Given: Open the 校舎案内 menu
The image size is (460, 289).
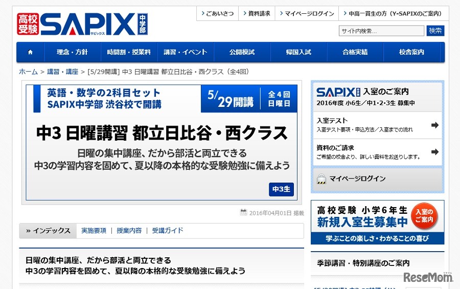Looking at the screenshot, I should [411, 52].
